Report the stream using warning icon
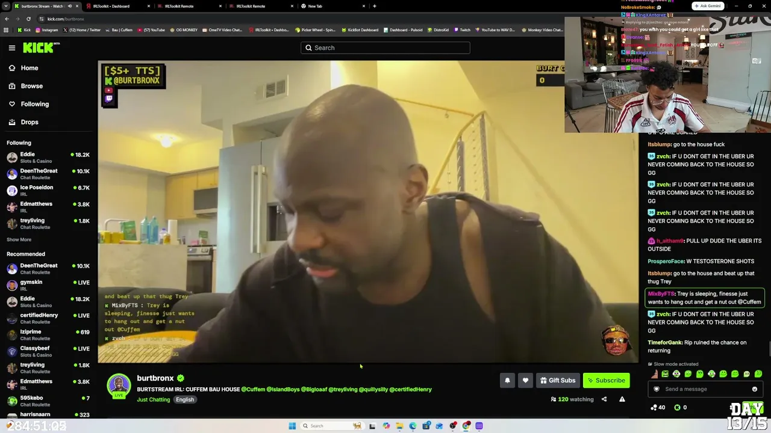The height and width of the screenshot is (433, 771). pyautogui.click(x=622, y=399)
